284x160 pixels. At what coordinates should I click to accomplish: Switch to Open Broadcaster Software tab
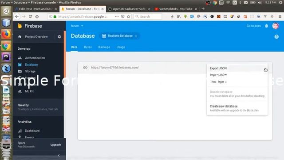[x=129, y=9]
